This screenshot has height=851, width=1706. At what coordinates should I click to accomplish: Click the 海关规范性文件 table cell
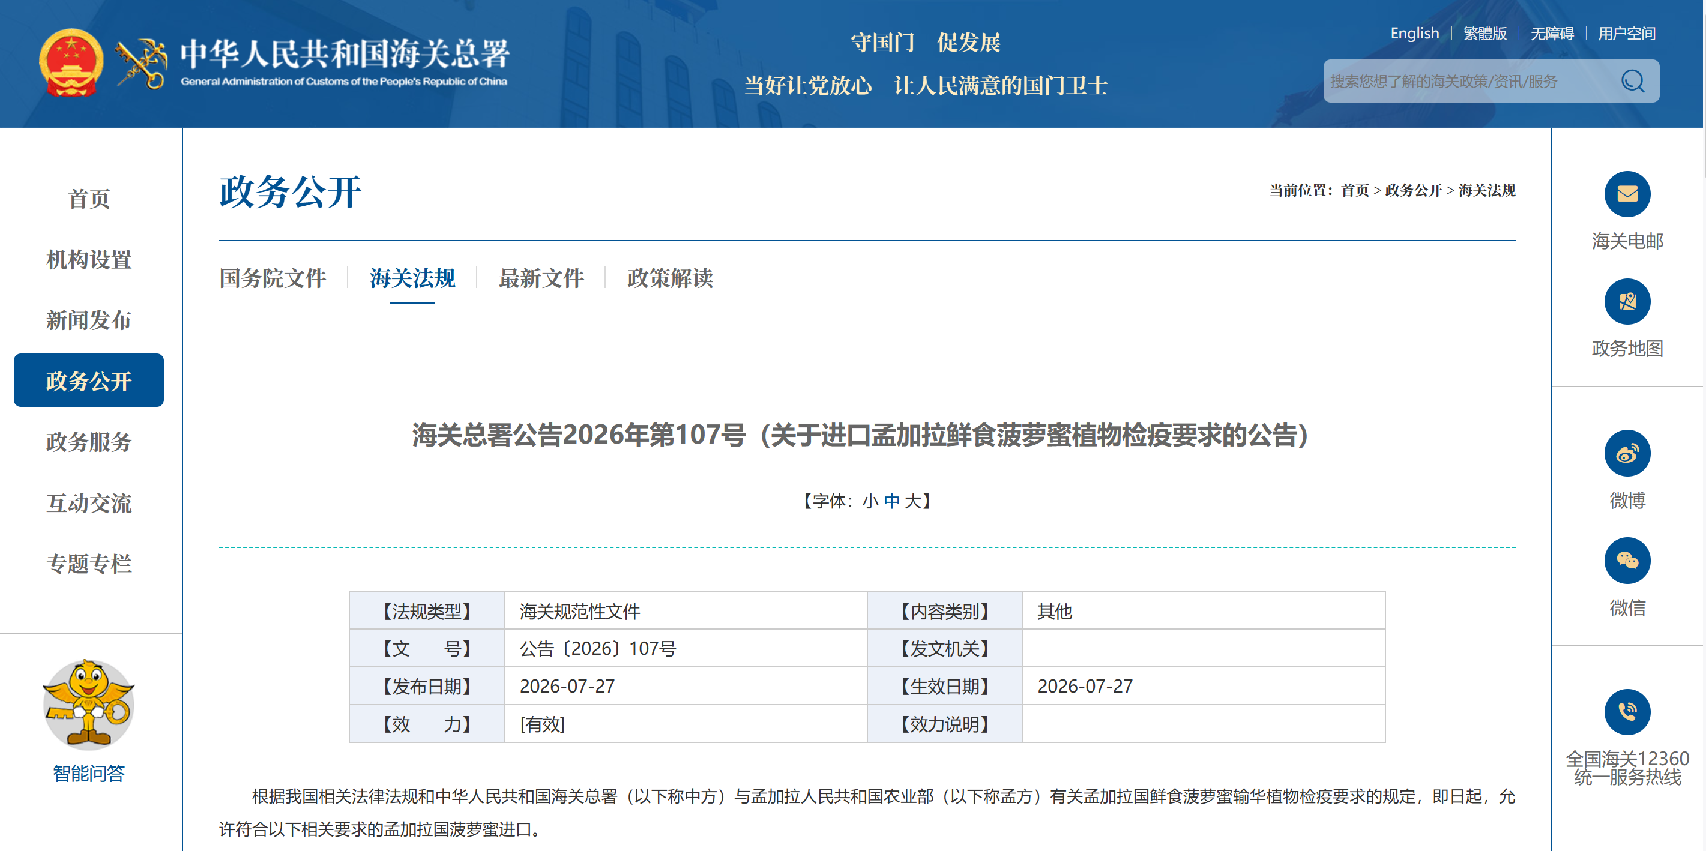pos(686,612)
